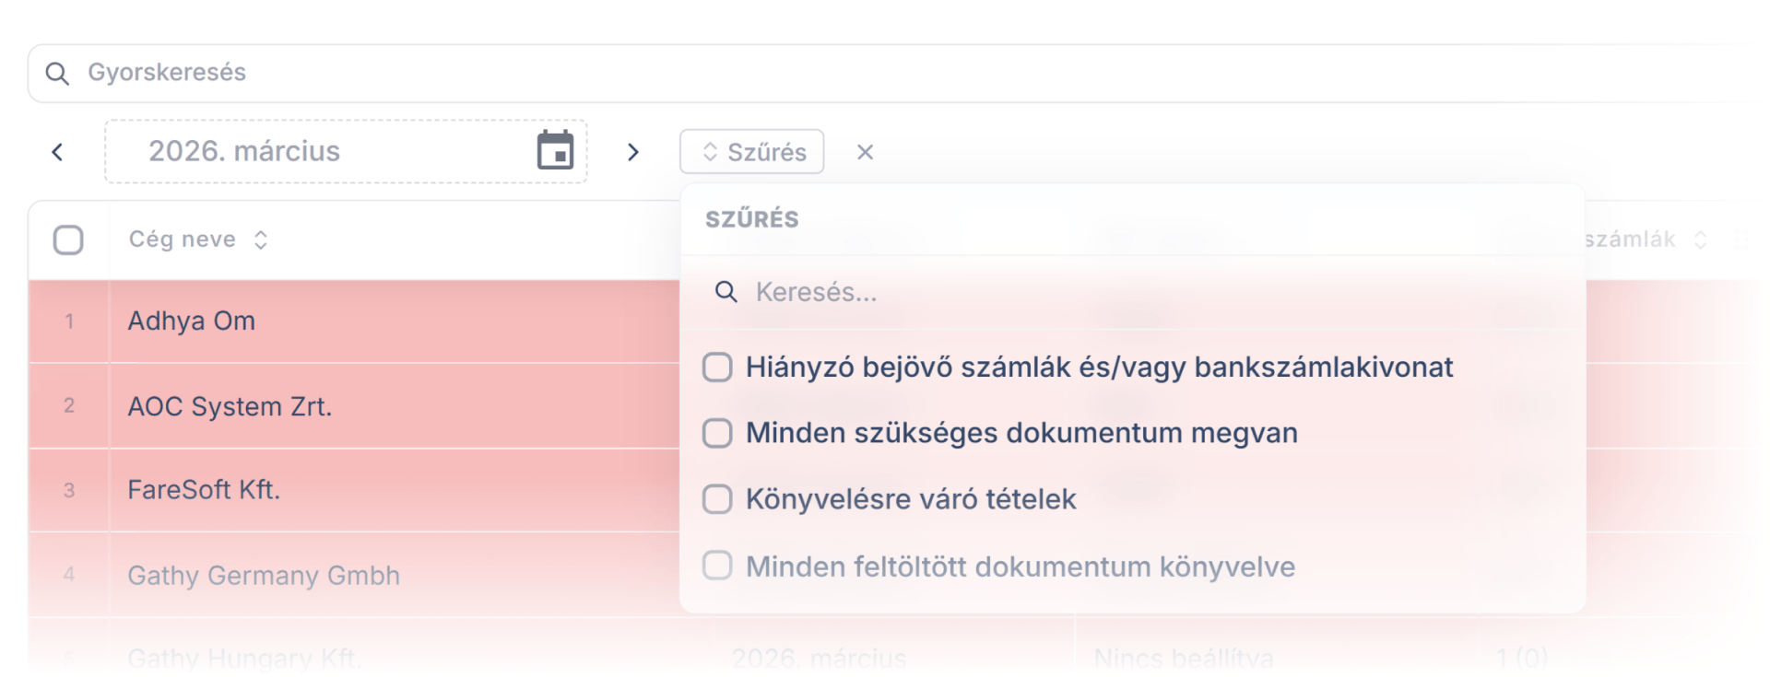Check Minden feltöltött dokumentum könyvelve option
Image resolution: width=1770 pixels, height=677 pixels.
tap(716, 566)
